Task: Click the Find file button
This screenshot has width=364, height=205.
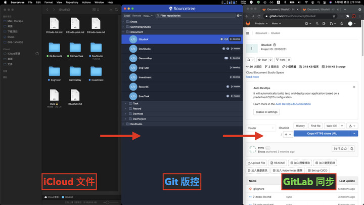Action: click(315, 126)
